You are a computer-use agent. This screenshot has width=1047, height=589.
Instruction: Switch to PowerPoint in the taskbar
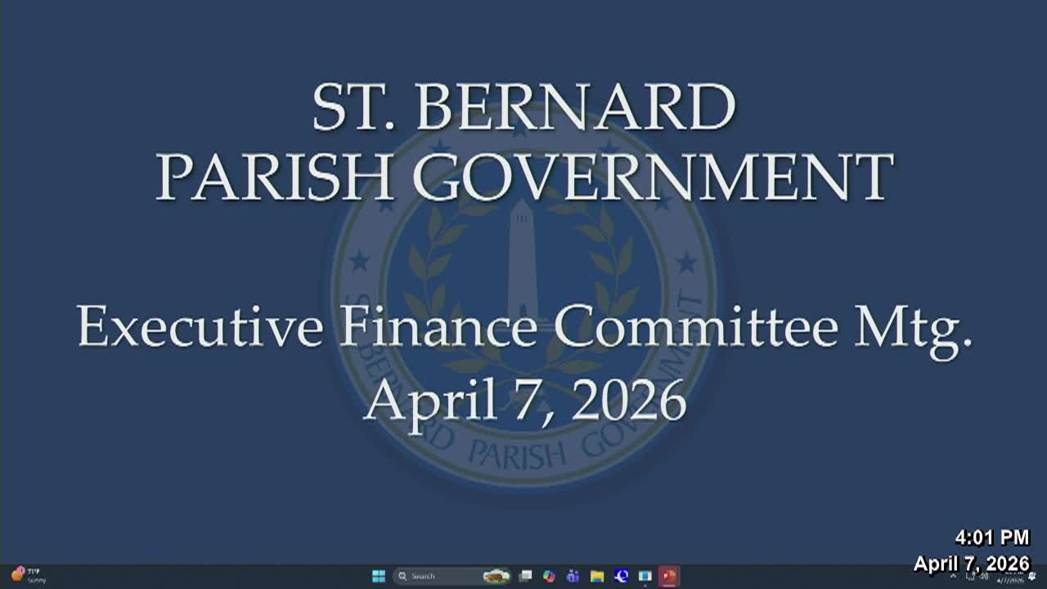669,576
